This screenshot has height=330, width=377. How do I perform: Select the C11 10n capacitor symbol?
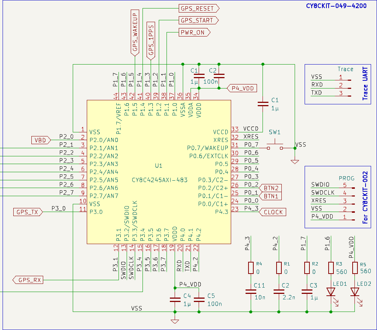pyautogui.click(x=251, y=292)
